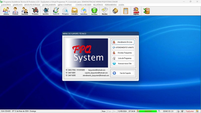Open the PRODUTO/ESTOQUE menu

pyautogui.click(x=32, y=5)
